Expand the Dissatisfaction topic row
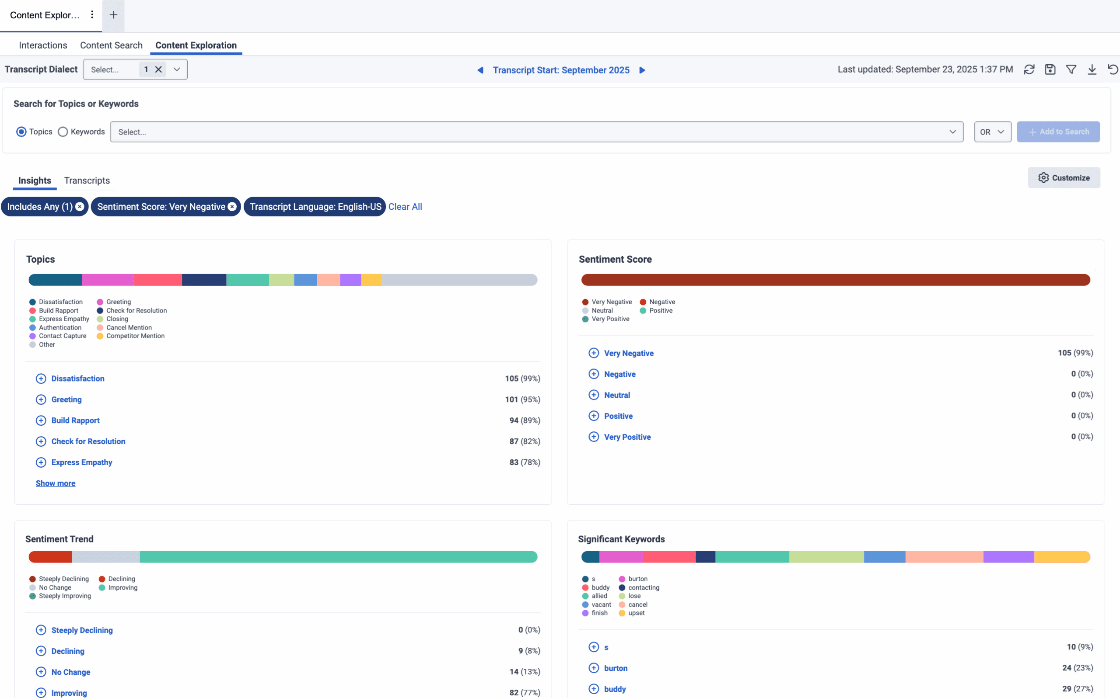 pyautogui.click(x=41, y=378)
